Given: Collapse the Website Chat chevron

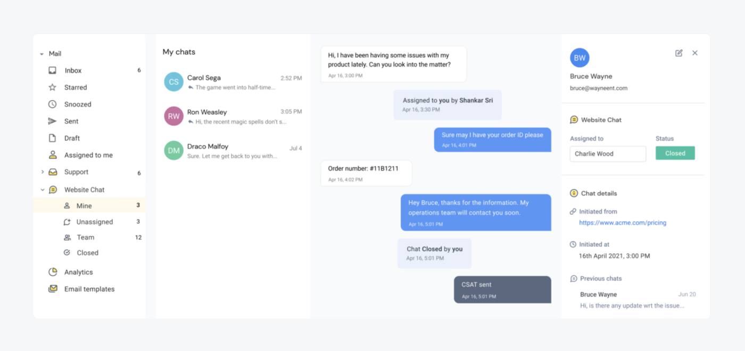Looking at the screenshot, I should coord(43,189).
